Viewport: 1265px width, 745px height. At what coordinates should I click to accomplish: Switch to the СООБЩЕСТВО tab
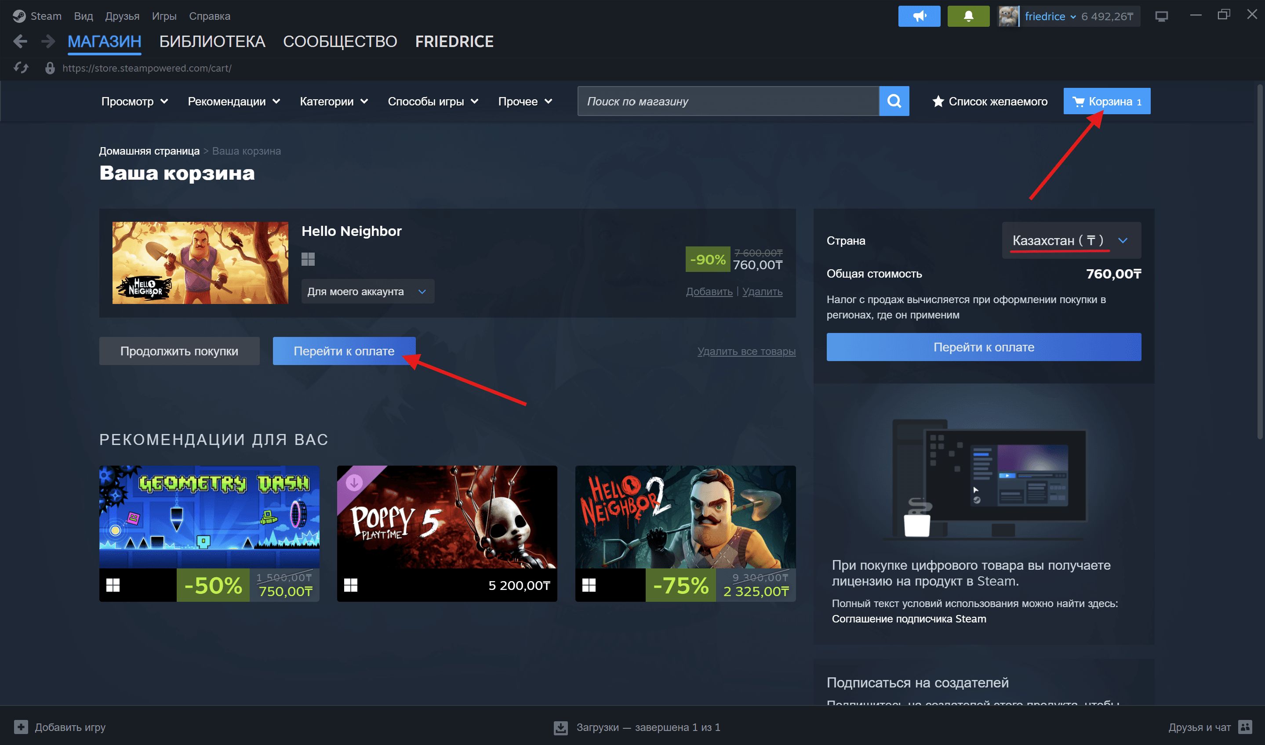[x=340, y=41]
